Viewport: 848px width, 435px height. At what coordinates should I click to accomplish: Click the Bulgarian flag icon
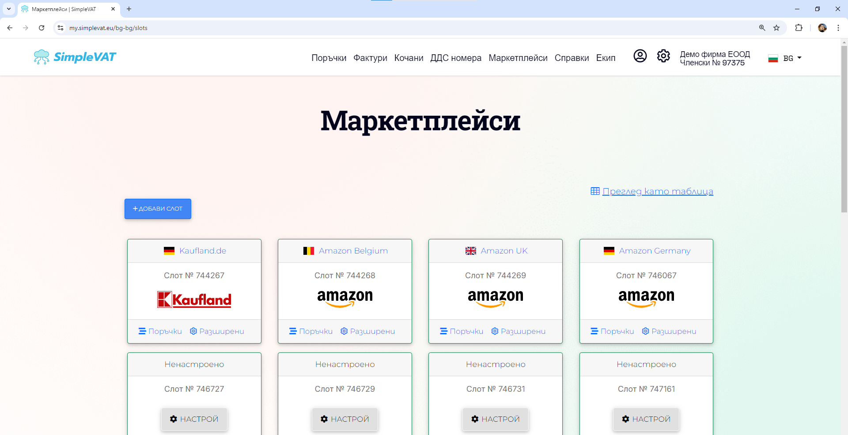[773, 58]
